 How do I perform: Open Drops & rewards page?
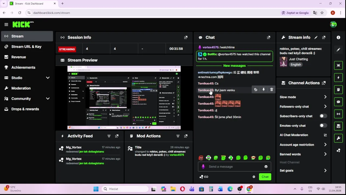point(27,109)
